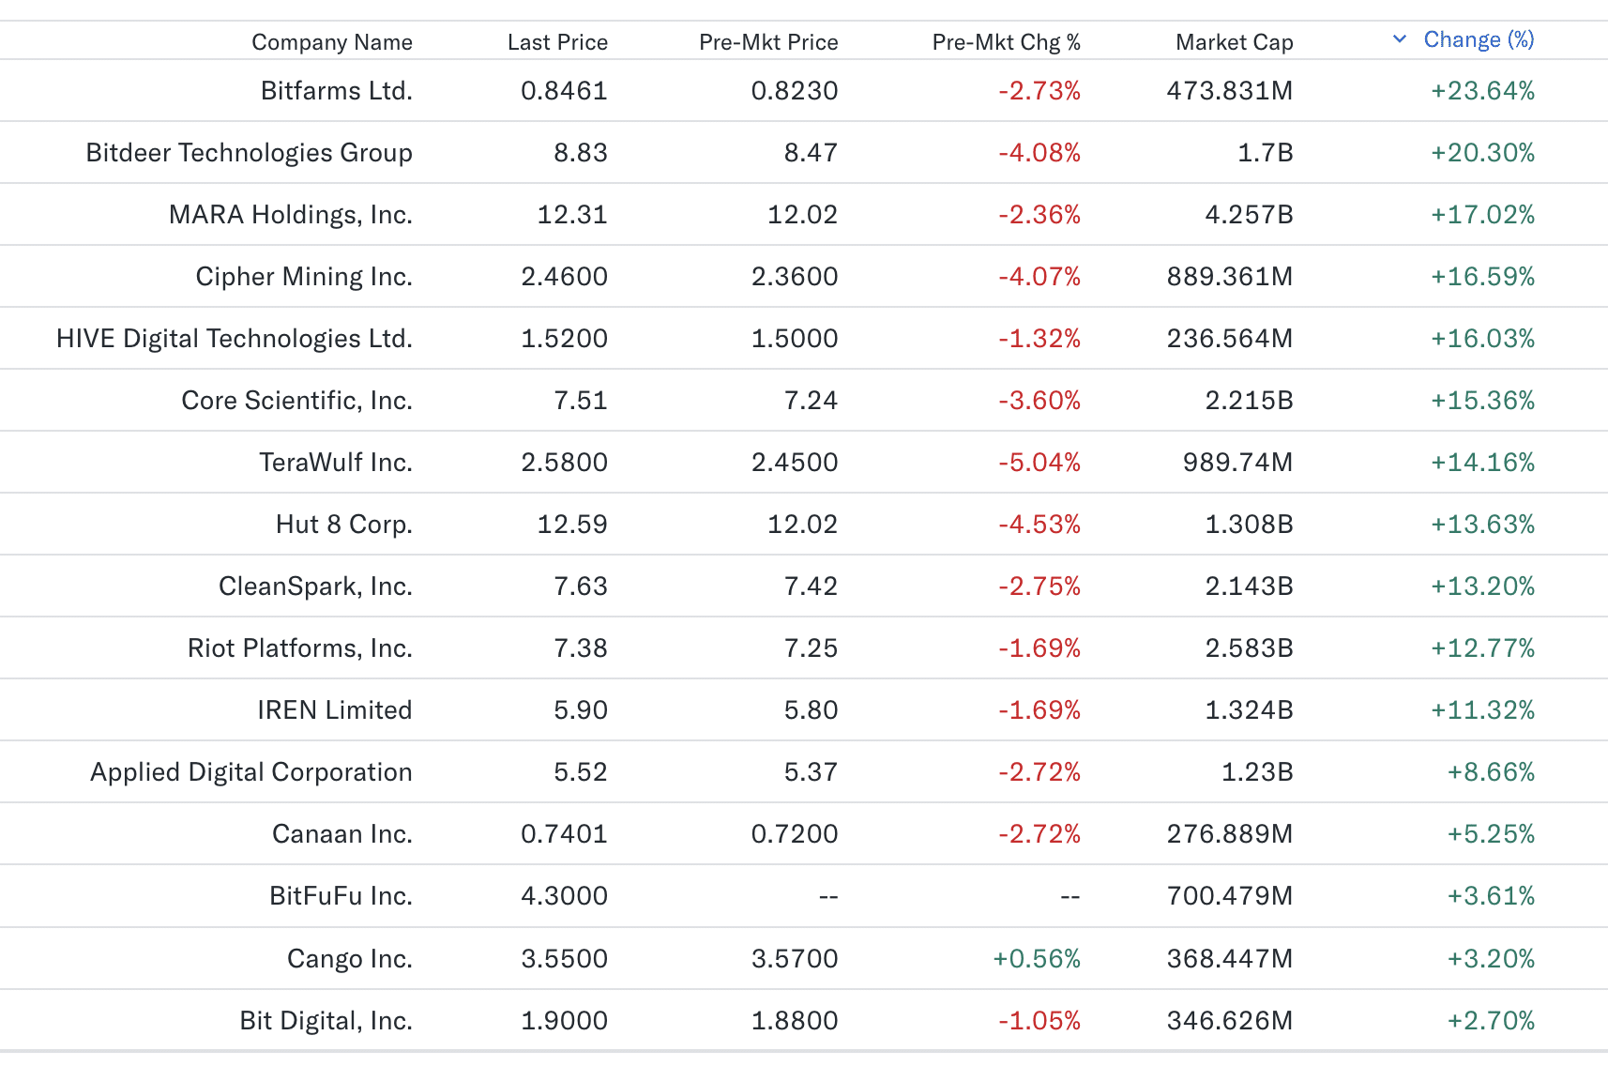Screen dimensions: 1608x1066
Task: Click Cango Inc. +0.56% pre-market change
Action: point(1037,959)
